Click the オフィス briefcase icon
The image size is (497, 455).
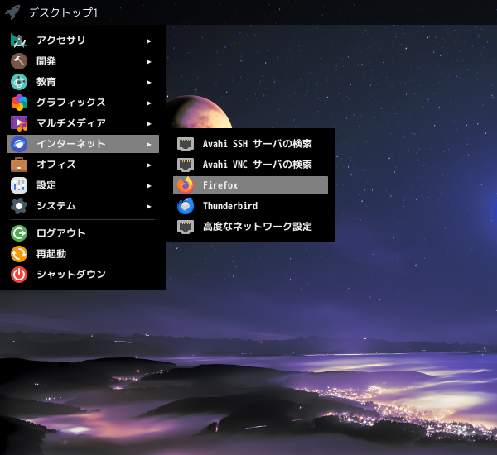[19, 165]
